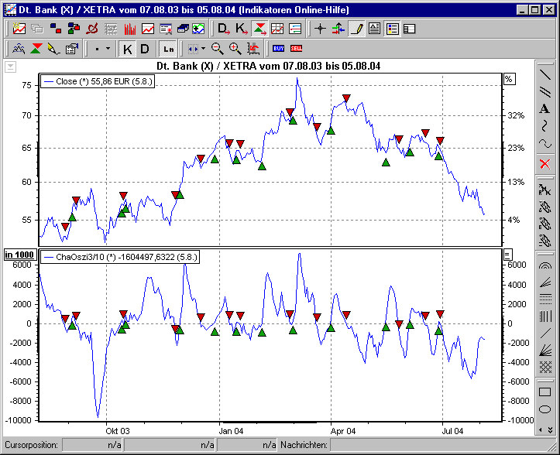Select the crosshair cursor tool
This screenshot has width=560, height=455.
320,29
